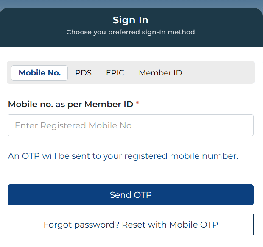
Task: Open the EPIC sign-in tab
Action: 115,73
